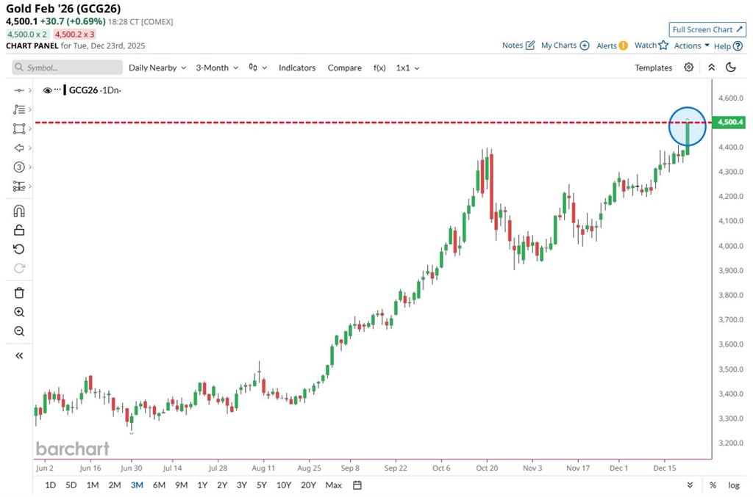Select the 6M time range tab
The image size is (753, 497).
point(159,485)
